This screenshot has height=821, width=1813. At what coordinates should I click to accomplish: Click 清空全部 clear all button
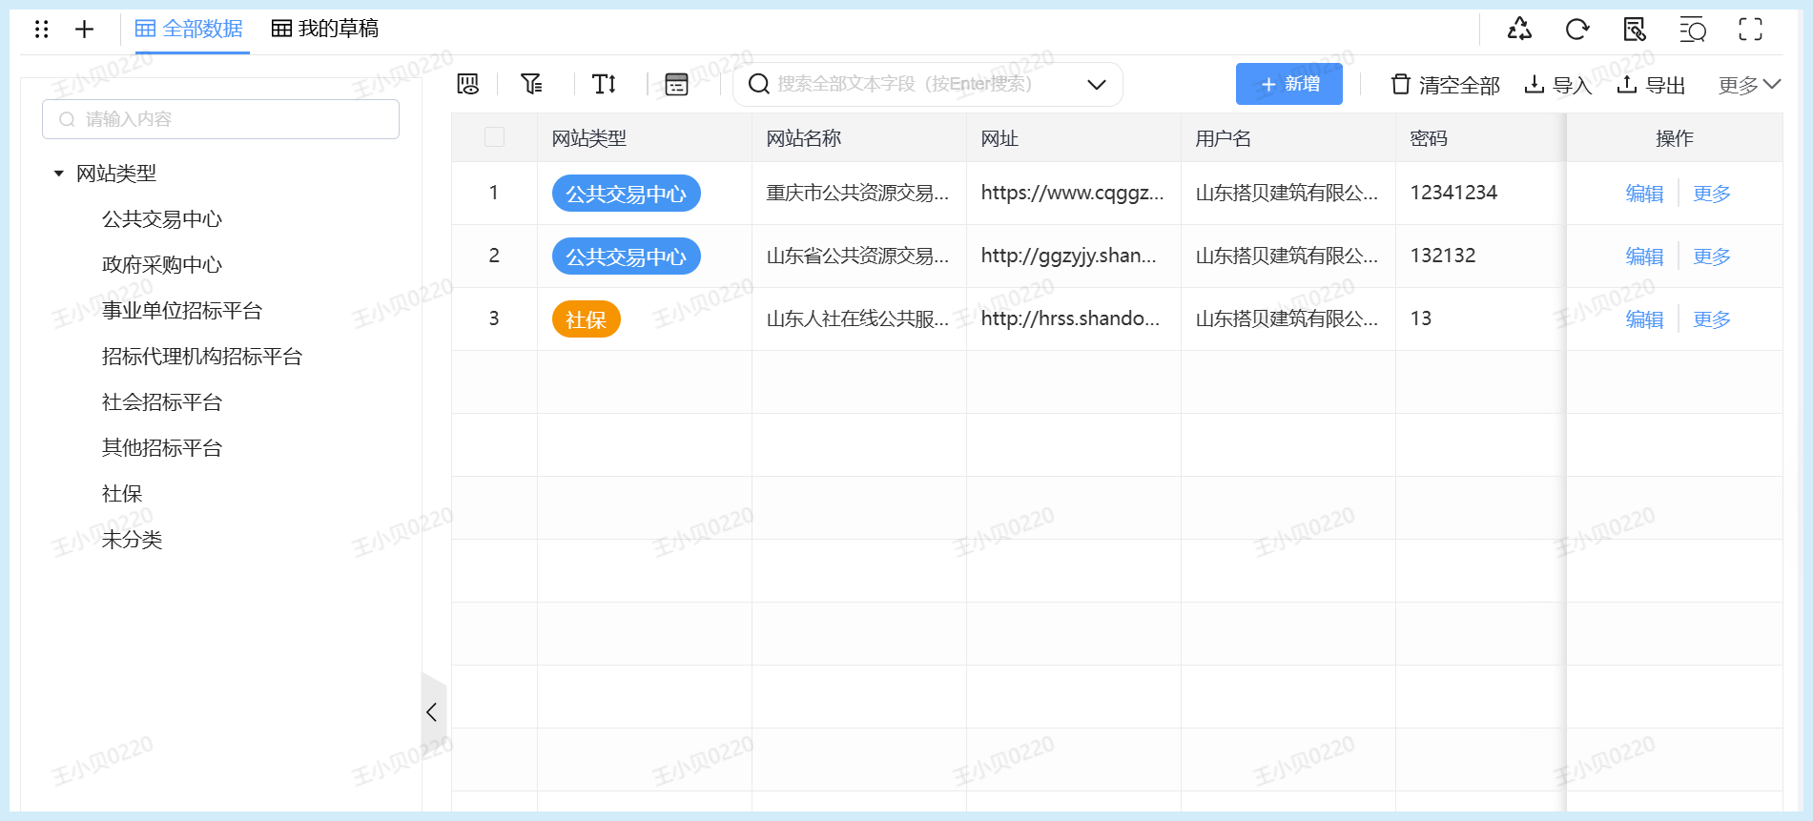[x=1445, y=85]
